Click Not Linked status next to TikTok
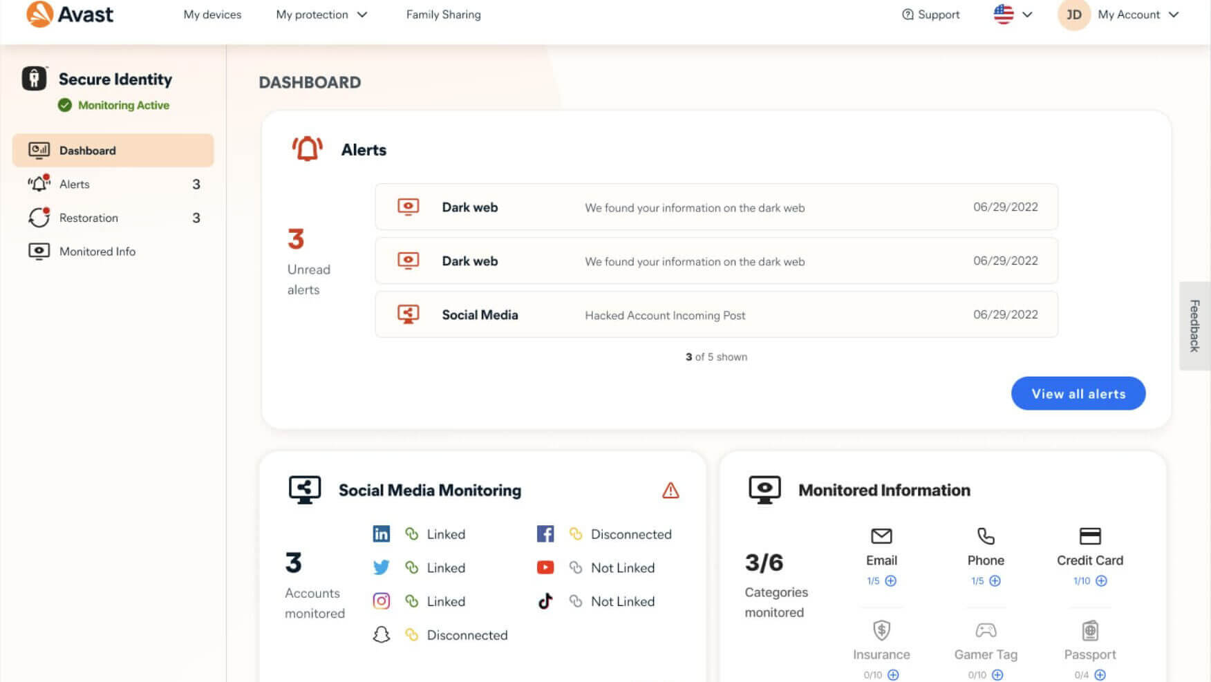Screen dimensions: 1211x682 623,602
